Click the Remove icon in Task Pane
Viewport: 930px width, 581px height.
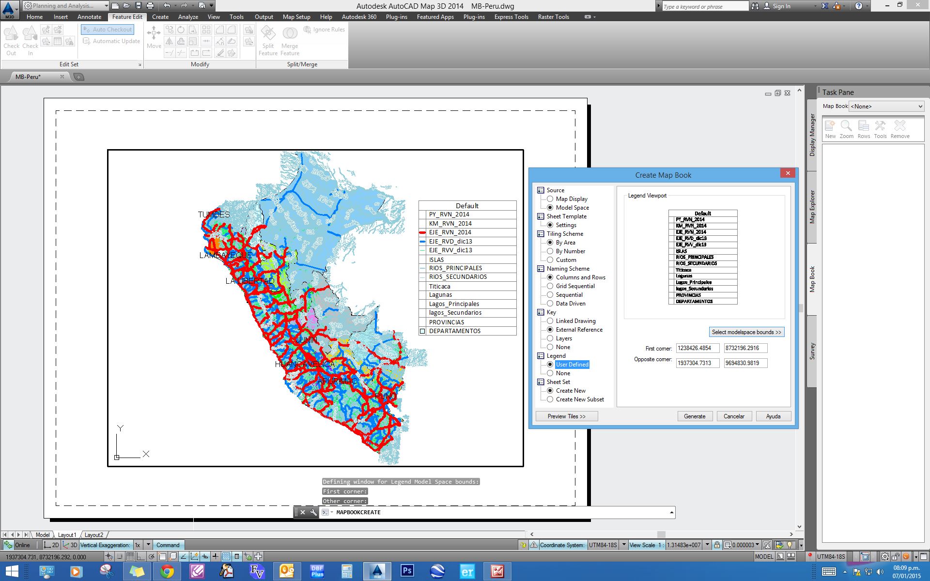[900, 127]
